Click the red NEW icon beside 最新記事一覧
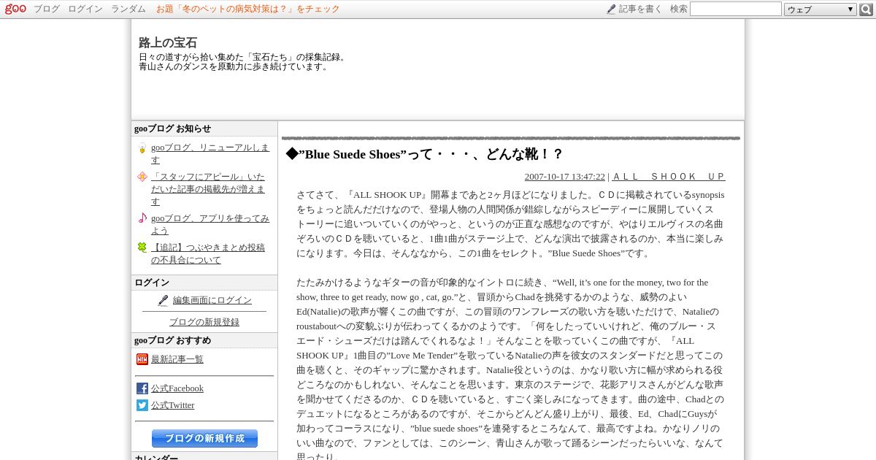Viewport: 876px width, 460px height. coord(142,359)
